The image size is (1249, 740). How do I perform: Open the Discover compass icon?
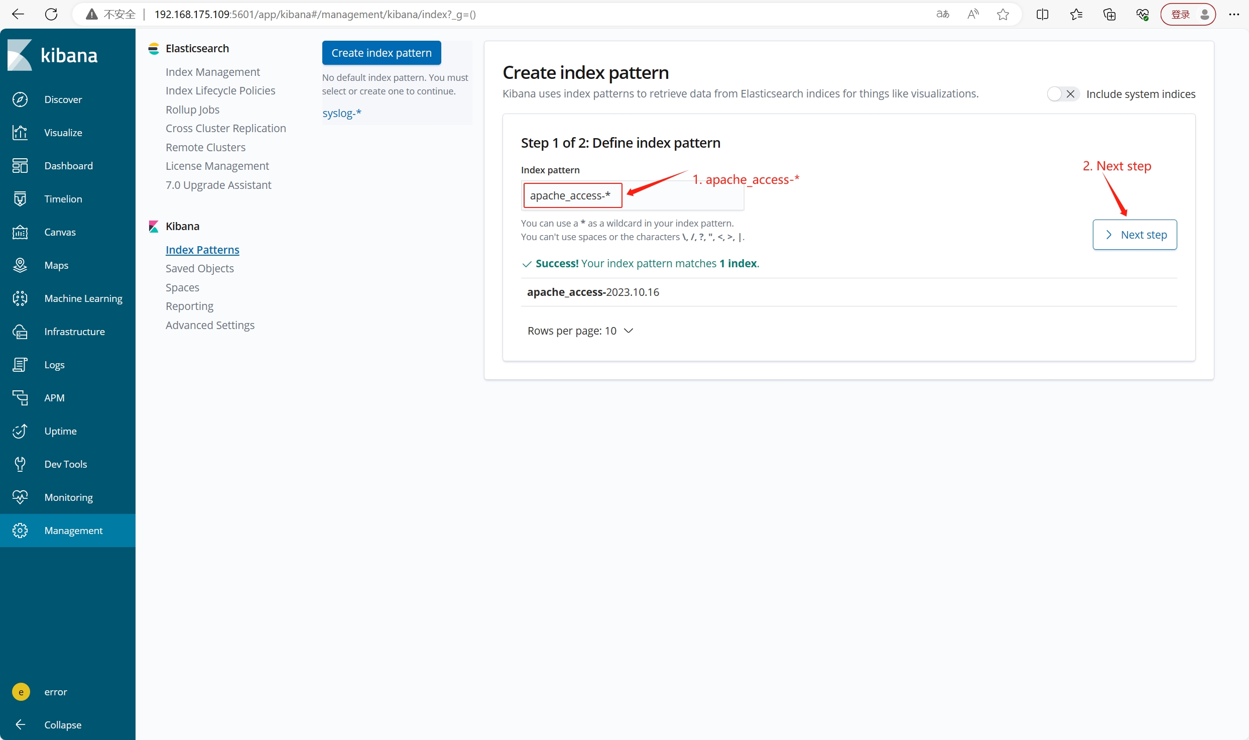[x=20, y=99]
